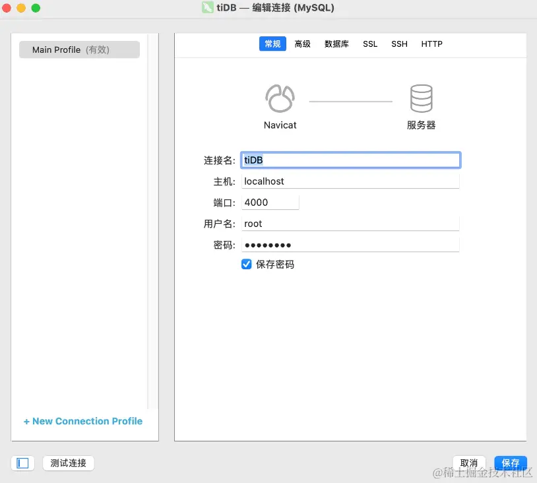Focus the 连接名 field containing tiDB
The width and height of the screenshot is (537, 483).
click(x=351, y=160)
